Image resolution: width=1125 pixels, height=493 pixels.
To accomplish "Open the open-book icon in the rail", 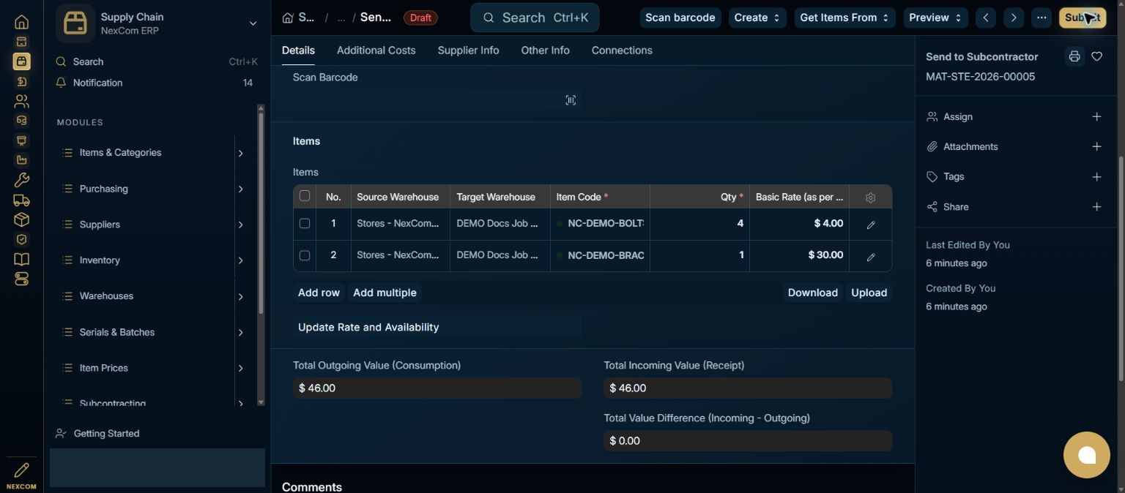I will [x=21, y=259].
